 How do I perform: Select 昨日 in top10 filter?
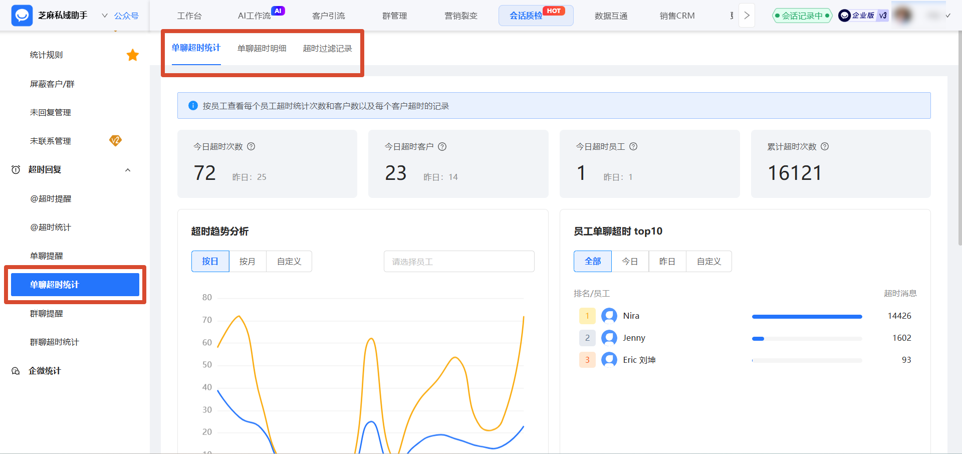pos(667,262)
